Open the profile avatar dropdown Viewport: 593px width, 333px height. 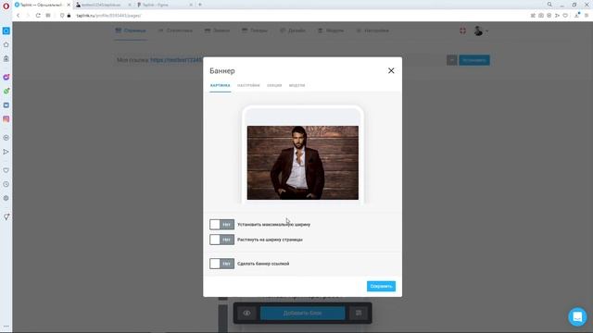(480, 31)
